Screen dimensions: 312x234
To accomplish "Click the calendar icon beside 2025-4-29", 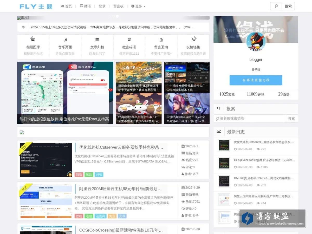I will pyautogui.click(x=183, y=187).
